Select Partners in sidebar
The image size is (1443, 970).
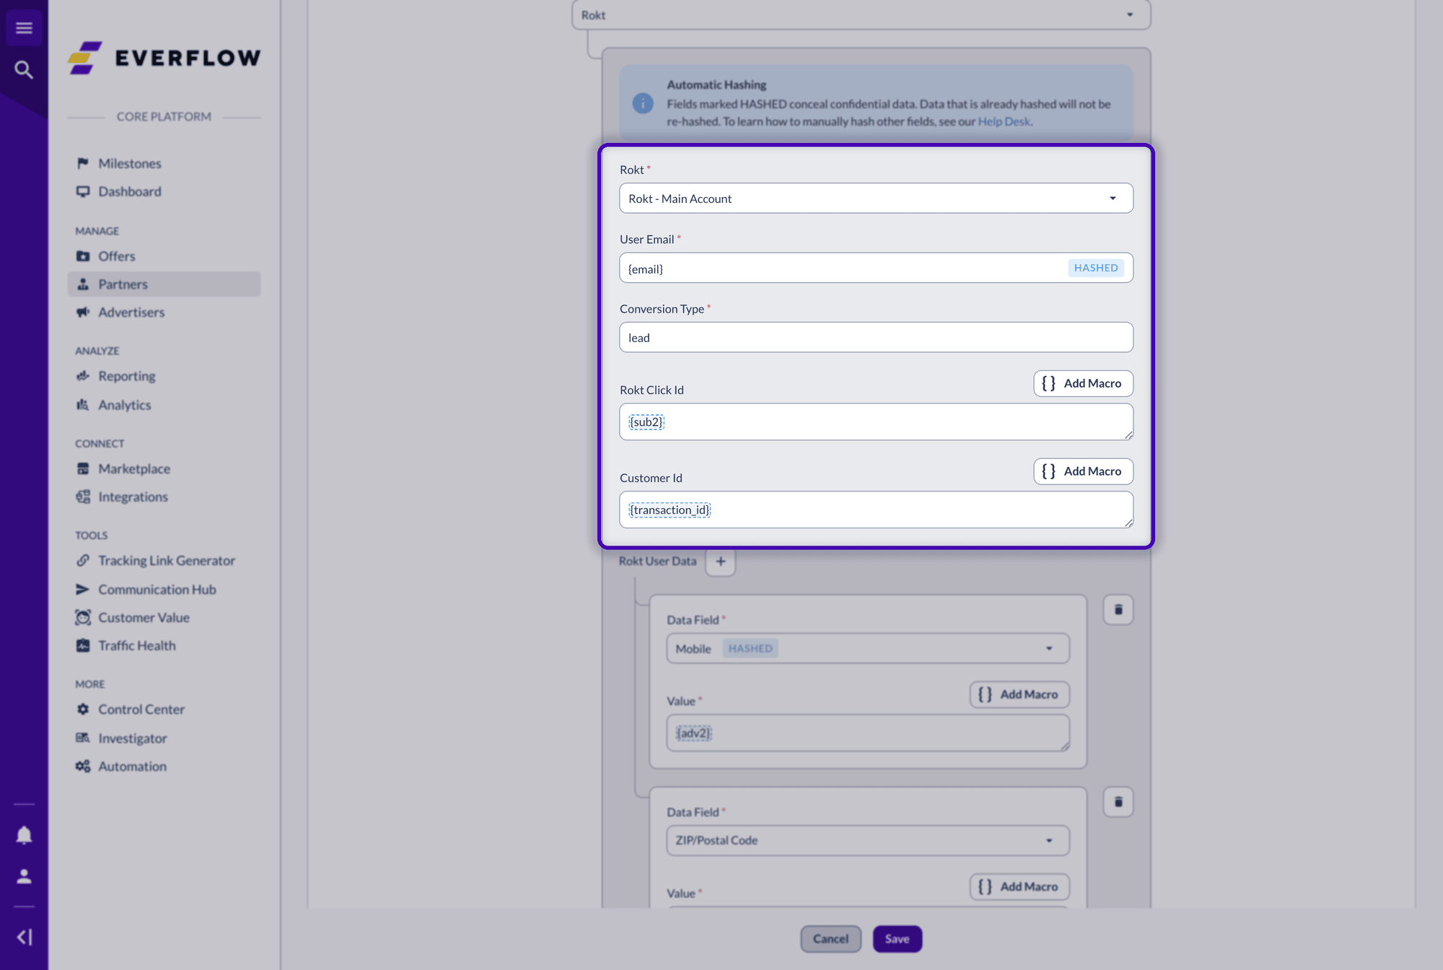pyautogui.click(x=165, y=284)
